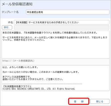Click the lower email footer text area

coord(56,78)
